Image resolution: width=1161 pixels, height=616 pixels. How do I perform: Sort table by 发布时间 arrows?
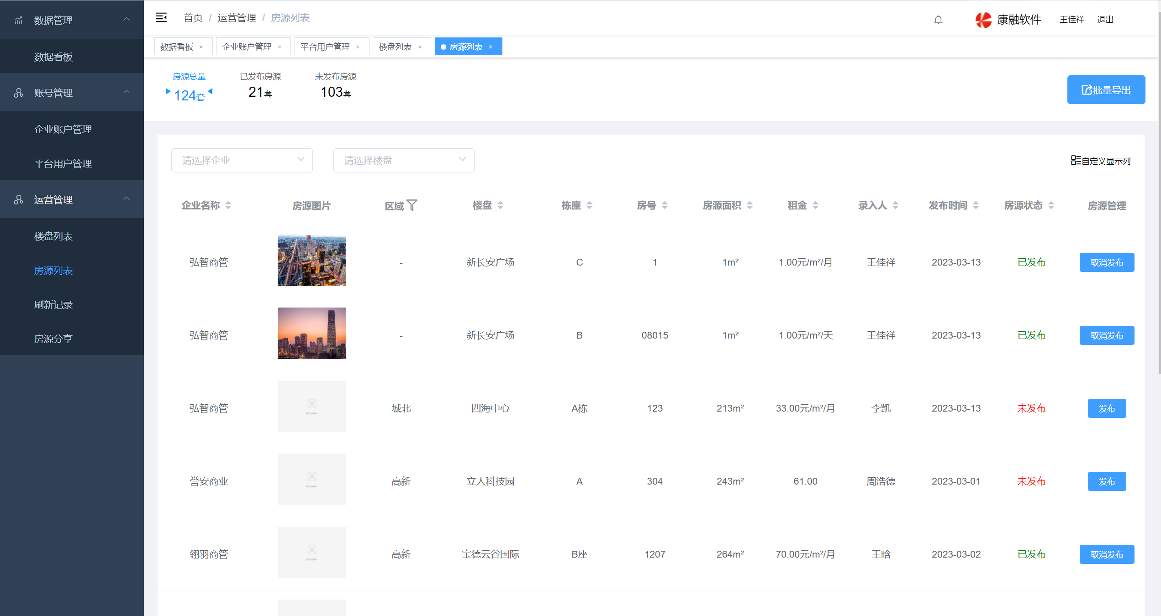click(976, 205)
